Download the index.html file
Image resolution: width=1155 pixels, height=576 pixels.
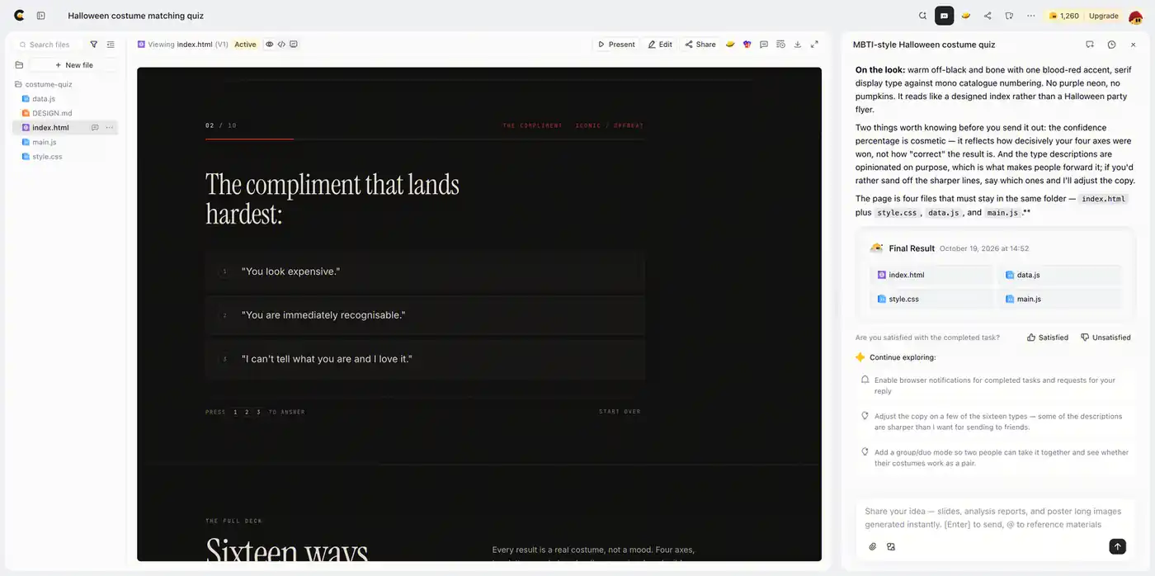tap(798, 45)
